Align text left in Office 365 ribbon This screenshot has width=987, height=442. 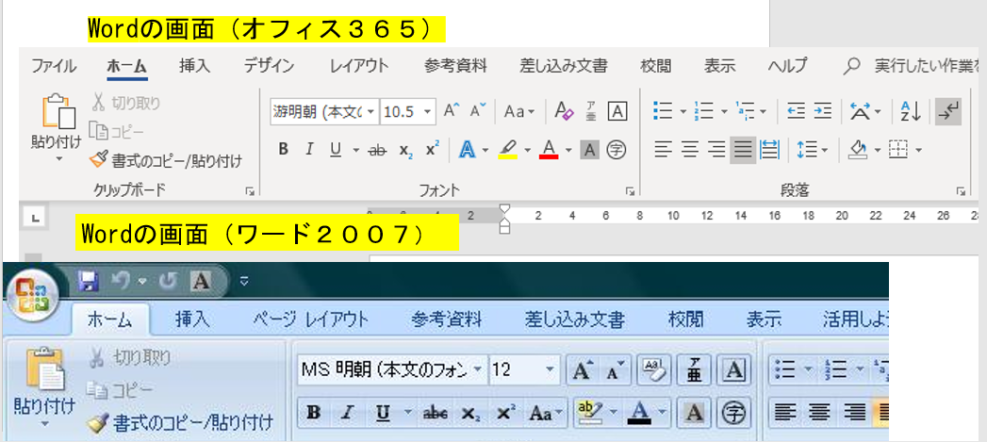pyautogui.click(x=663, y=150)
